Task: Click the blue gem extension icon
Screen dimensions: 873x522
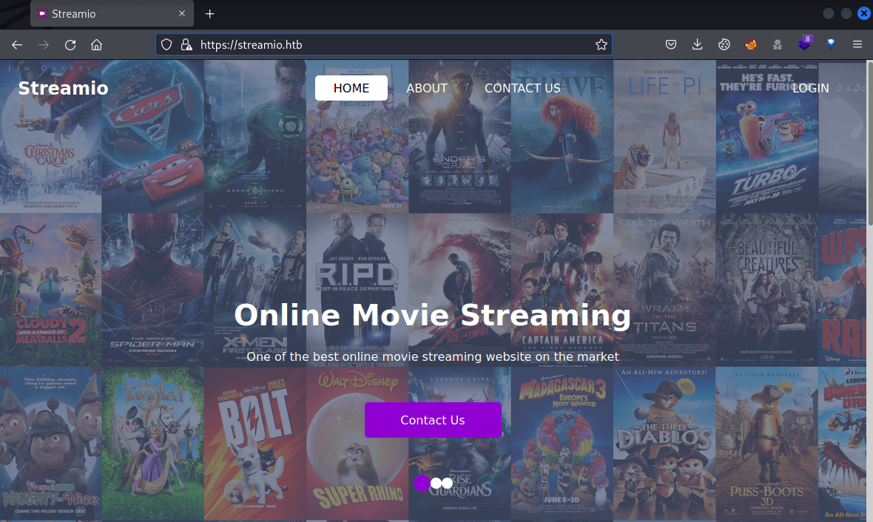Action: point(831,44)
